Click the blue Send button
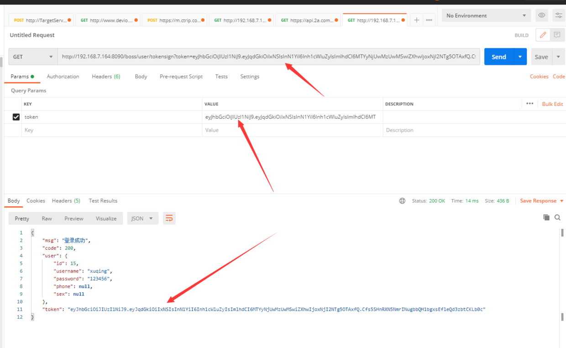The image size is (566, 348). [x=499, y=57]
